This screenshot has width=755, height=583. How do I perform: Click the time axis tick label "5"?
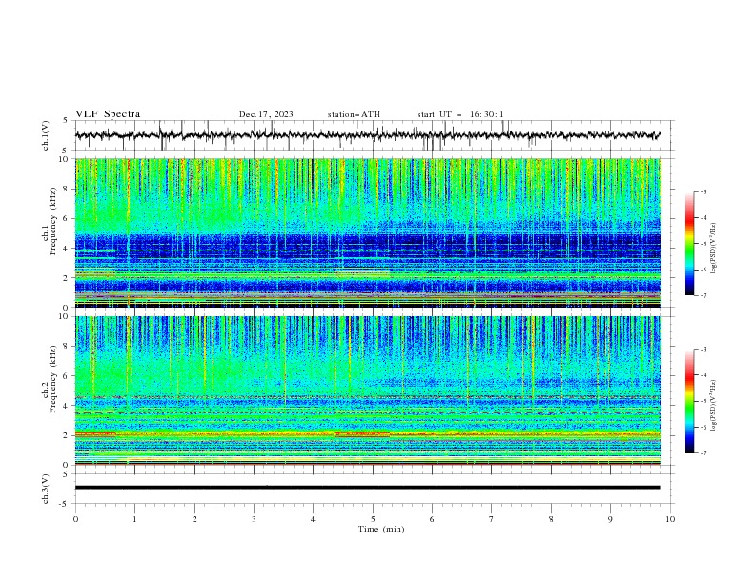coord(373,519)
